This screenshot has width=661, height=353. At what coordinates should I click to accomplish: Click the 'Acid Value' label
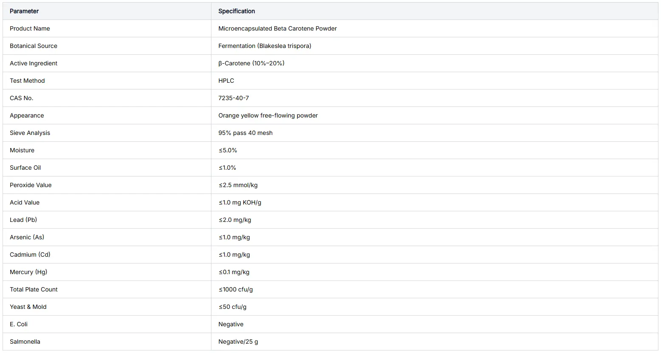pyautogui.click(x=25, y=202)
